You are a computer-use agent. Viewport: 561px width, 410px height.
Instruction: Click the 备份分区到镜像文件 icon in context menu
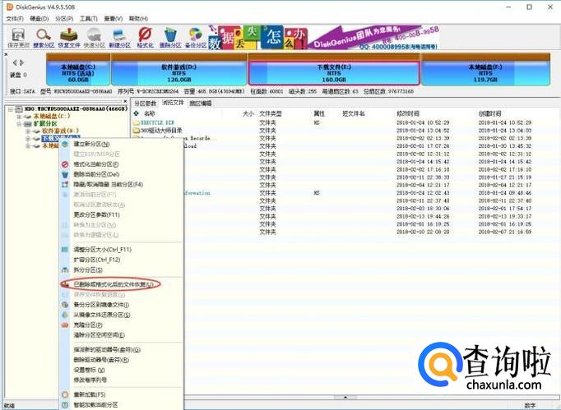click(x=65, y=305)
